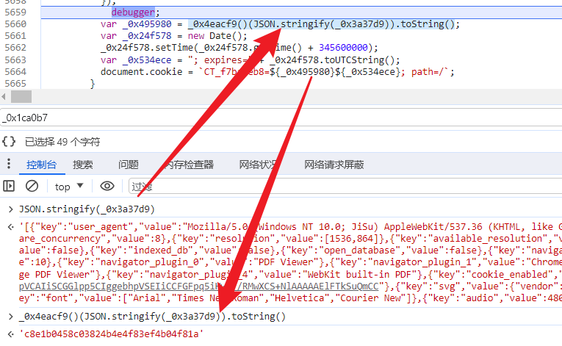Click line number 5664 in the gutter

click(15, 72)
